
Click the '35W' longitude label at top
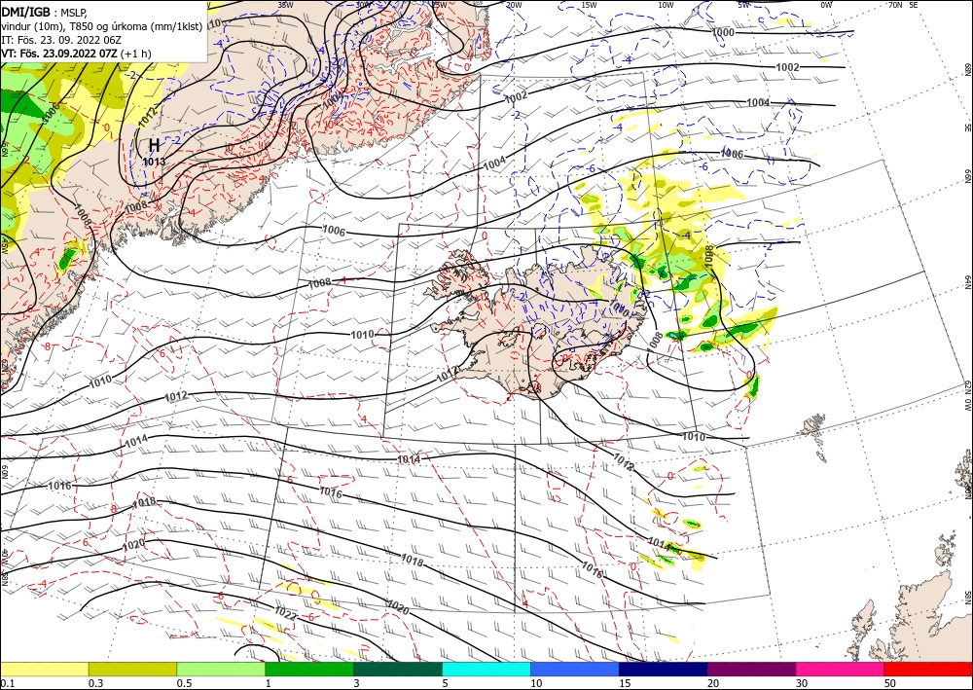[x=285, y=4]
